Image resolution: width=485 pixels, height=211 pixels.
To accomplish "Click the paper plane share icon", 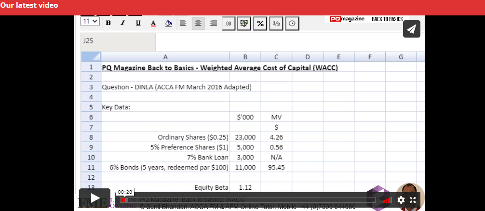I will [411, 29].
